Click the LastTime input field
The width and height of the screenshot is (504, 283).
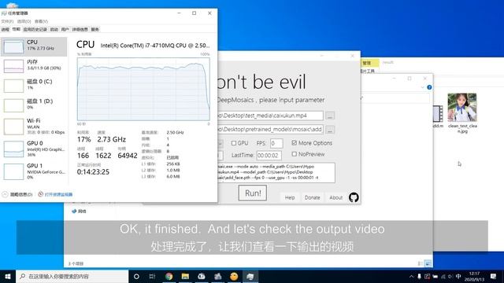(269, 156)
